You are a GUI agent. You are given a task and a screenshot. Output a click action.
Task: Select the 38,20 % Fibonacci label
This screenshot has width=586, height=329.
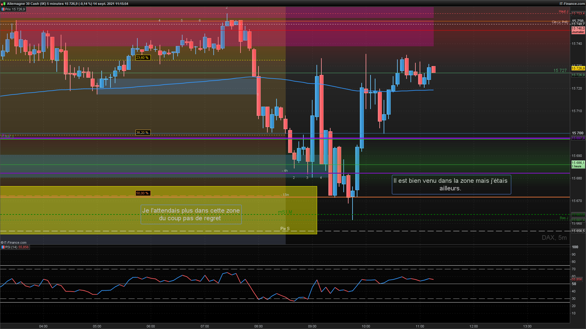(x=143, y=133)
